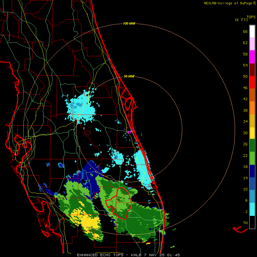Click the magenta echo near radar site
Image resolution: width=257 pixels, height=257 pixels.
coord(129,131)
